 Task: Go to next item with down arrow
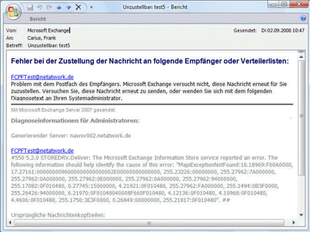point(69,8)
